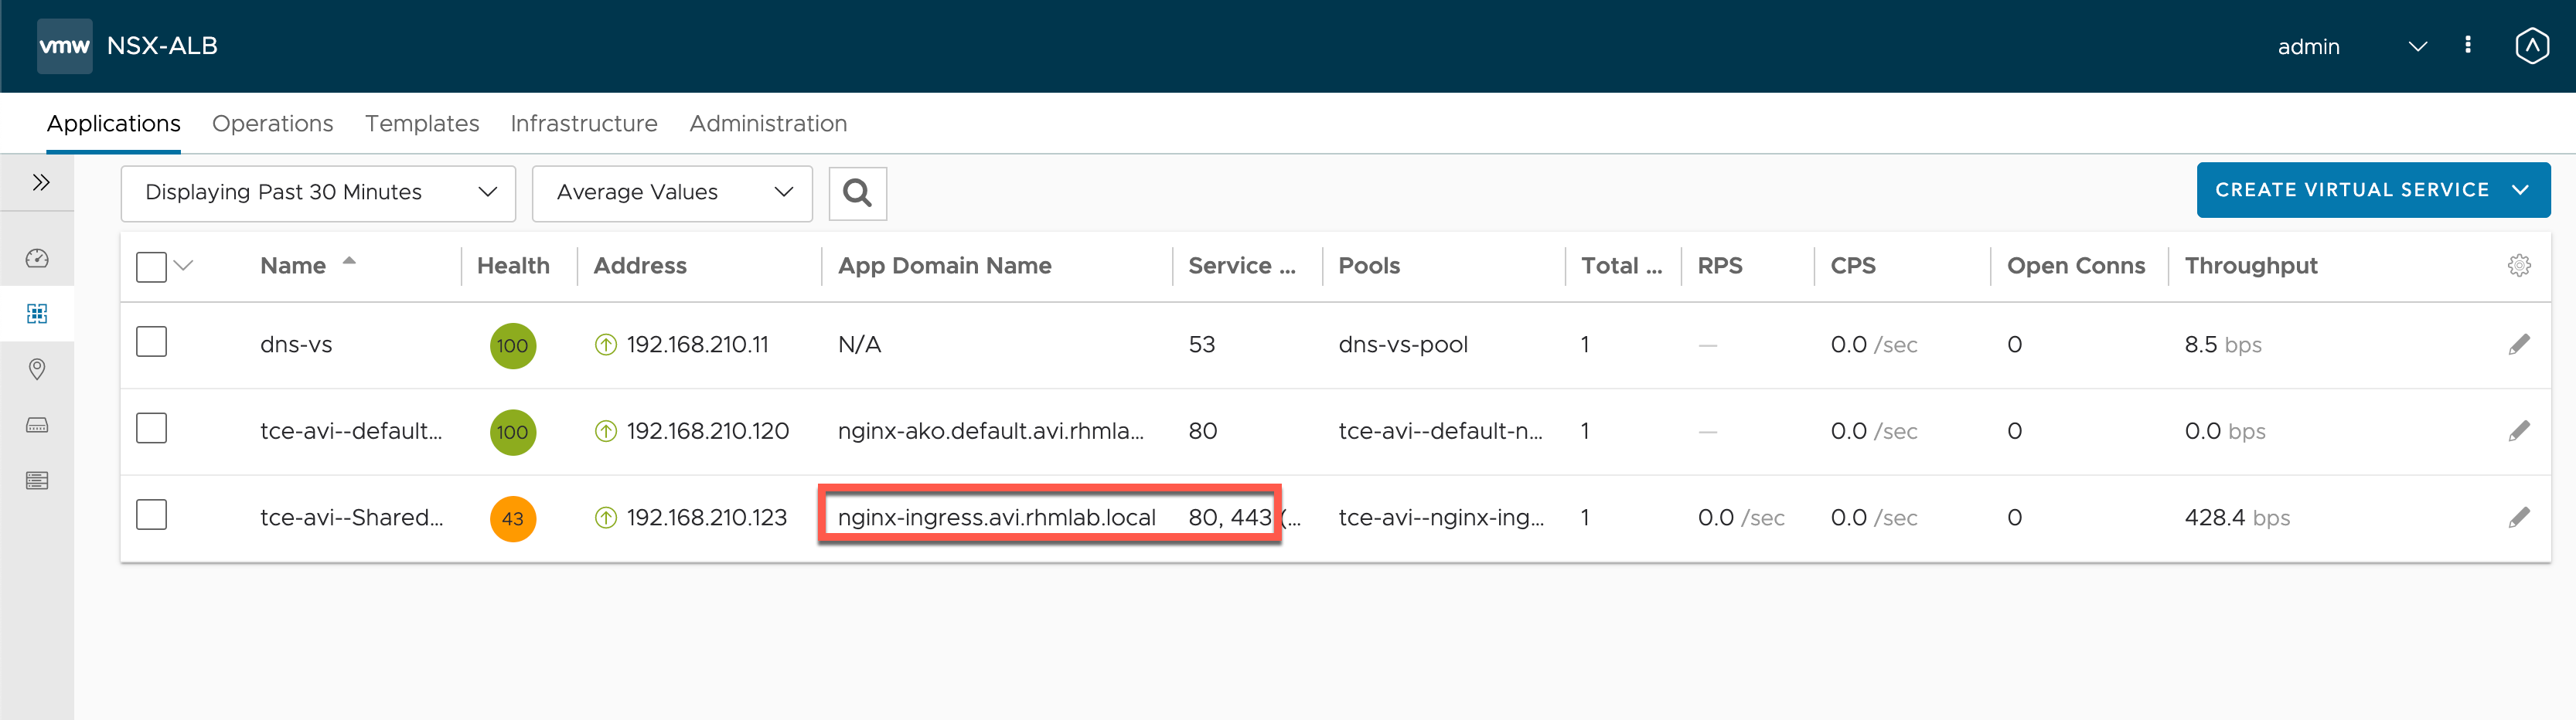Open the dns-vs virtual service
Screen dimensions: 2576x720
click(296, 345)
